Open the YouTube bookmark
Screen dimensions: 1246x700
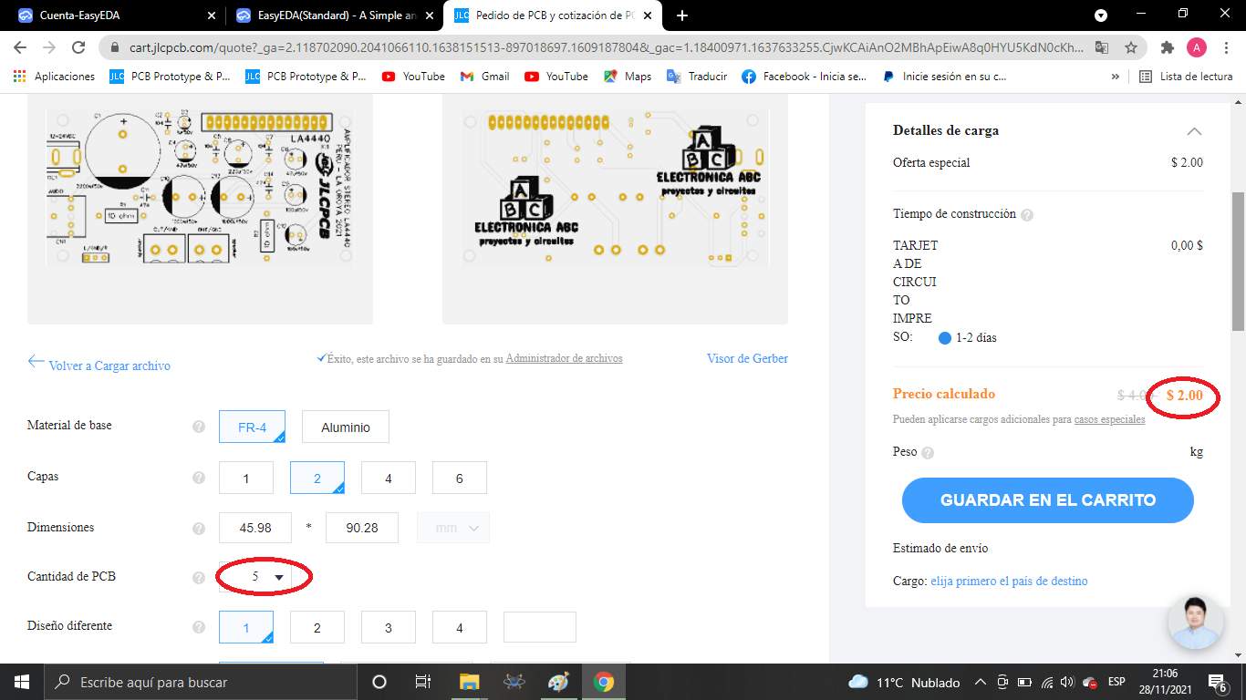[412, 77]
